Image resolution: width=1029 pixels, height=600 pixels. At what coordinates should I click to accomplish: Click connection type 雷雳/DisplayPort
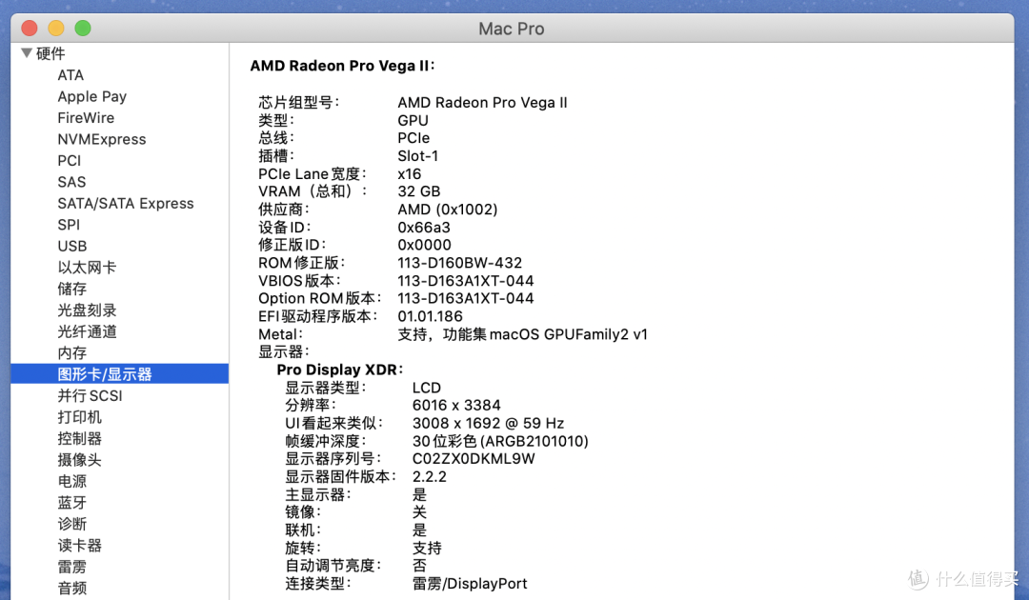(x=470, y=584)
